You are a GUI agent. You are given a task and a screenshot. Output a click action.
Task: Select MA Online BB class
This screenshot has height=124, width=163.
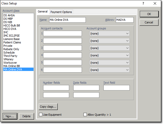coord(12,66)
